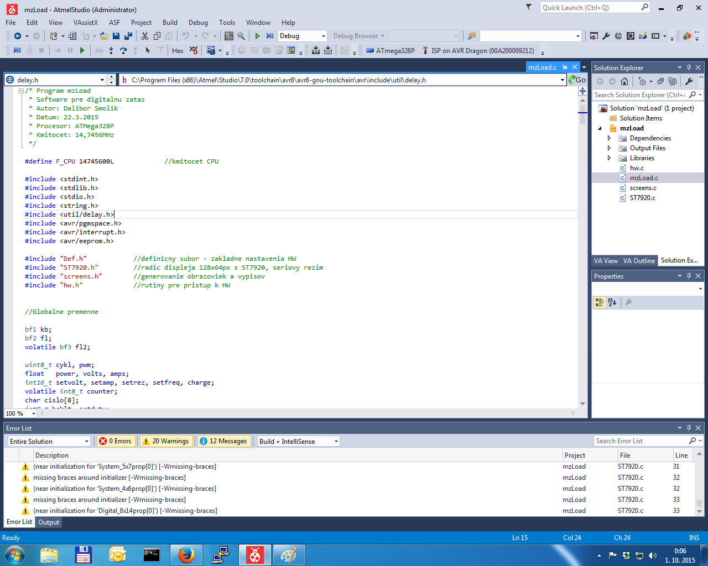Click the New Project icon

click(x=53, y=36)
